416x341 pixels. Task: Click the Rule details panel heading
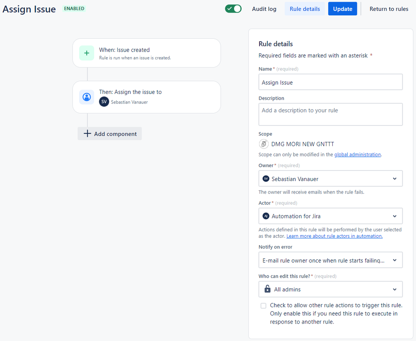click(x=276, y=44)
